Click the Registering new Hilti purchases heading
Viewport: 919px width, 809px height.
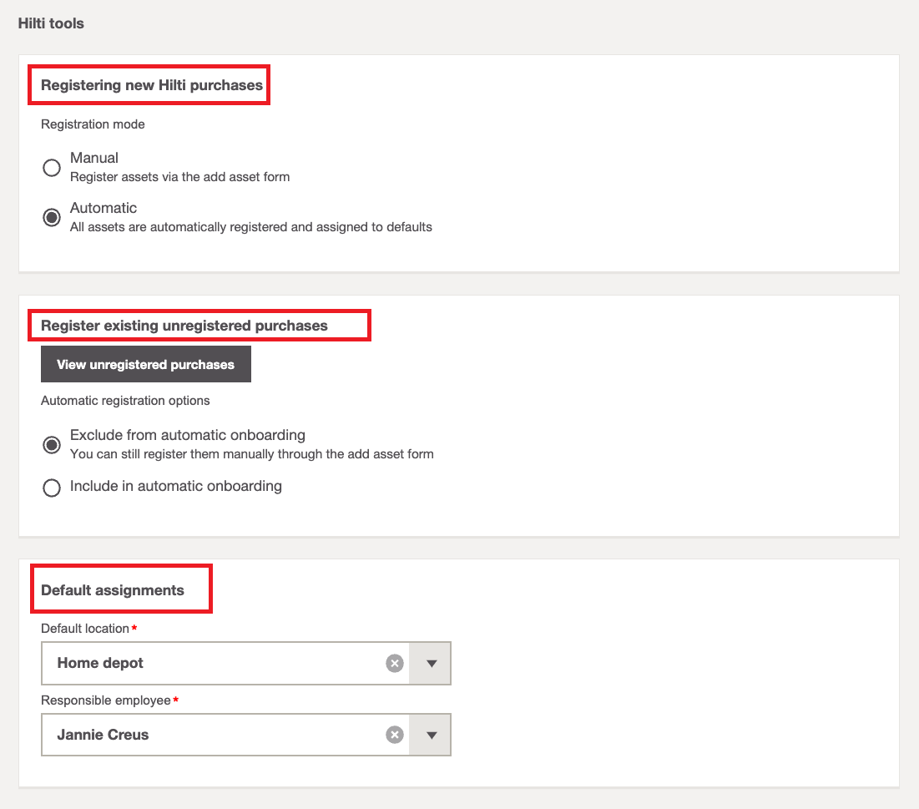[151, 85]
